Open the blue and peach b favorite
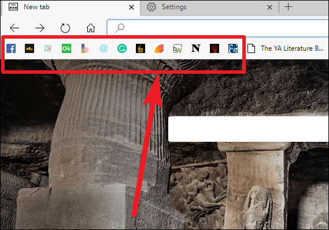The image size is (329, 230). coord(85,48)
